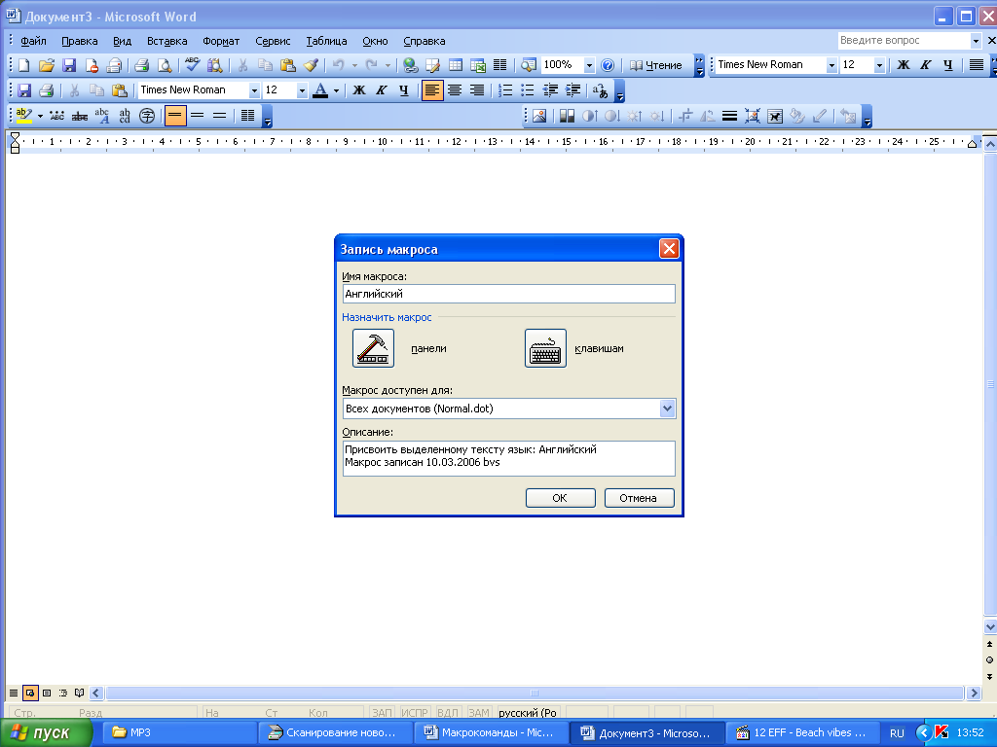Click the enclosed characters circle icon
The width and height of the screenshot is (997, 747).
click(147, 117)
